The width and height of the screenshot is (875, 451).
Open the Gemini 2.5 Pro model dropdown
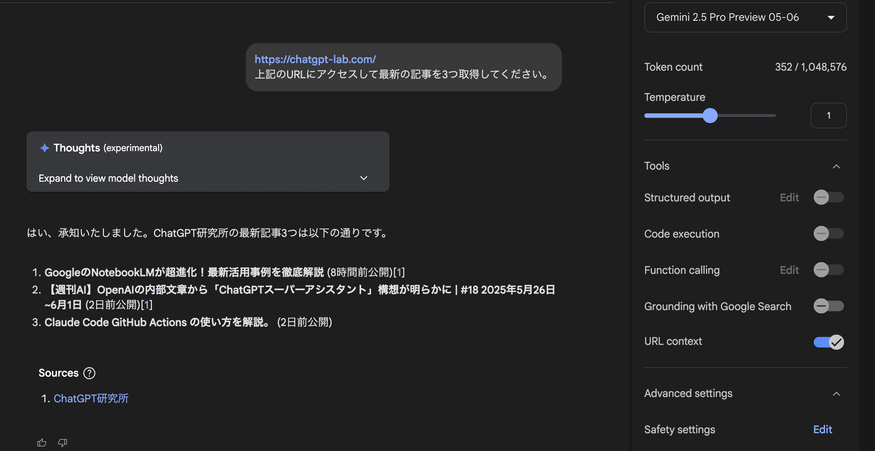(745, 17)
